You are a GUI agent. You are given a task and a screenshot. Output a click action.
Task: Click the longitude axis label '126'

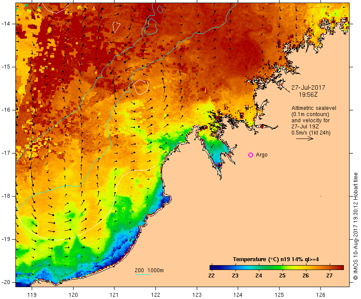coord(320,295)
